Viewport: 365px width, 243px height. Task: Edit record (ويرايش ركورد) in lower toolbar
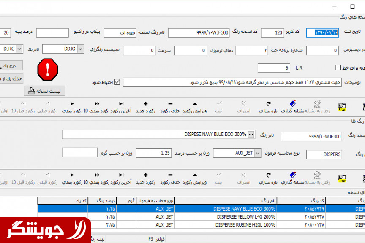[194, 178]
